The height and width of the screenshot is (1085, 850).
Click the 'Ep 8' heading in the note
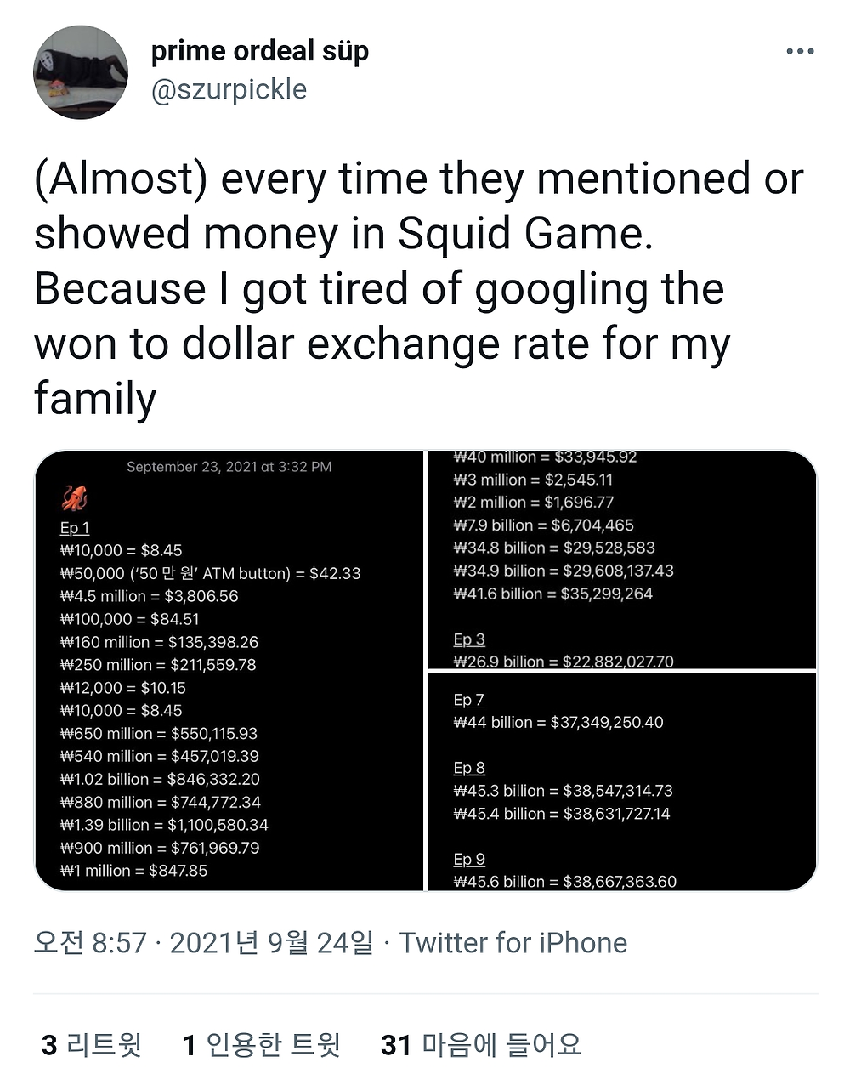[469, 768]
